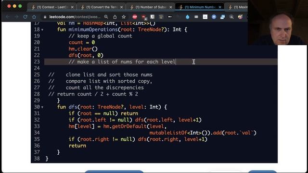
Task: Switch to the Convert the Temperature tab
Action: click(x=102, y=7)
